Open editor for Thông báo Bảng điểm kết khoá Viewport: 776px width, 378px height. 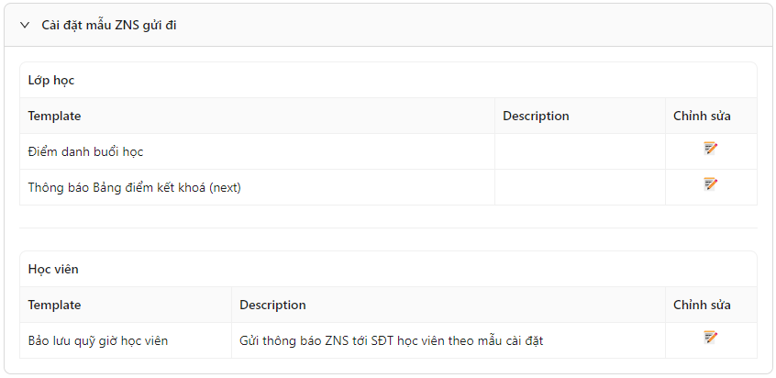coord(711,184)
